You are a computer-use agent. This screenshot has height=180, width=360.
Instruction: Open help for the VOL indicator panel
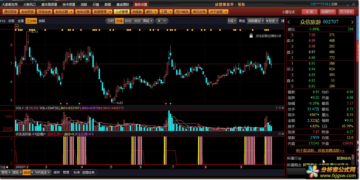[277, 108]
